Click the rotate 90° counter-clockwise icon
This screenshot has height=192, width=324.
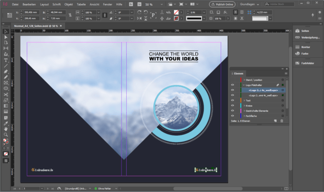tap(146, 12)
